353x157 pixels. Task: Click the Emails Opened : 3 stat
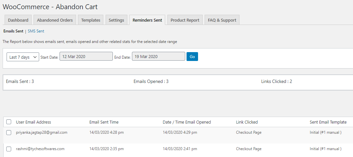tap(151, 81)
